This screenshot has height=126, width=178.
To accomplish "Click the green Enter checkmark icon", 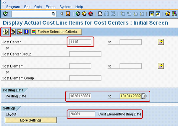I will pyautogui.click(x=5, y=14).
